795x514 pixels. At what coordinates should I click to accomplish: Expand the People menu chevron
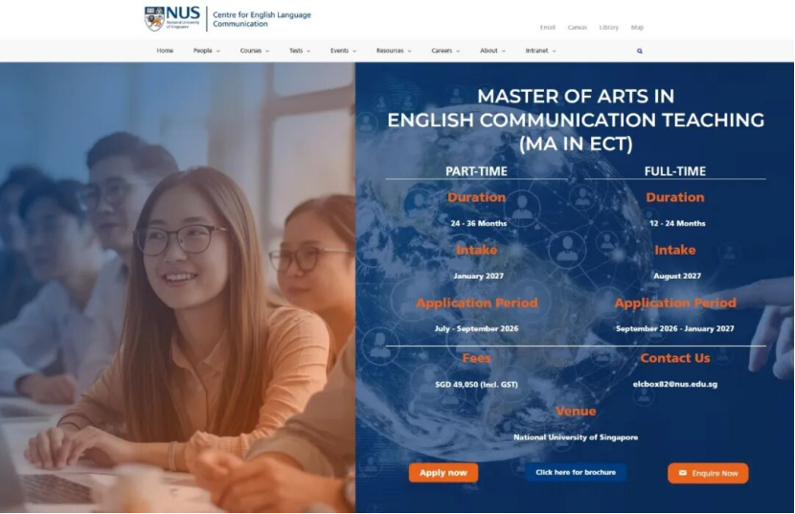218,51
